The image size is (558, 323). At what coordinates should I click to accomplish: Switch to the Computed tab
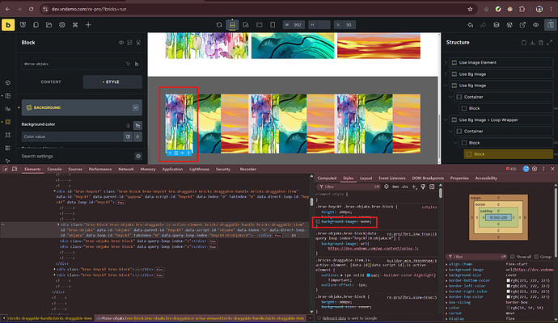(x=327, y=178)
